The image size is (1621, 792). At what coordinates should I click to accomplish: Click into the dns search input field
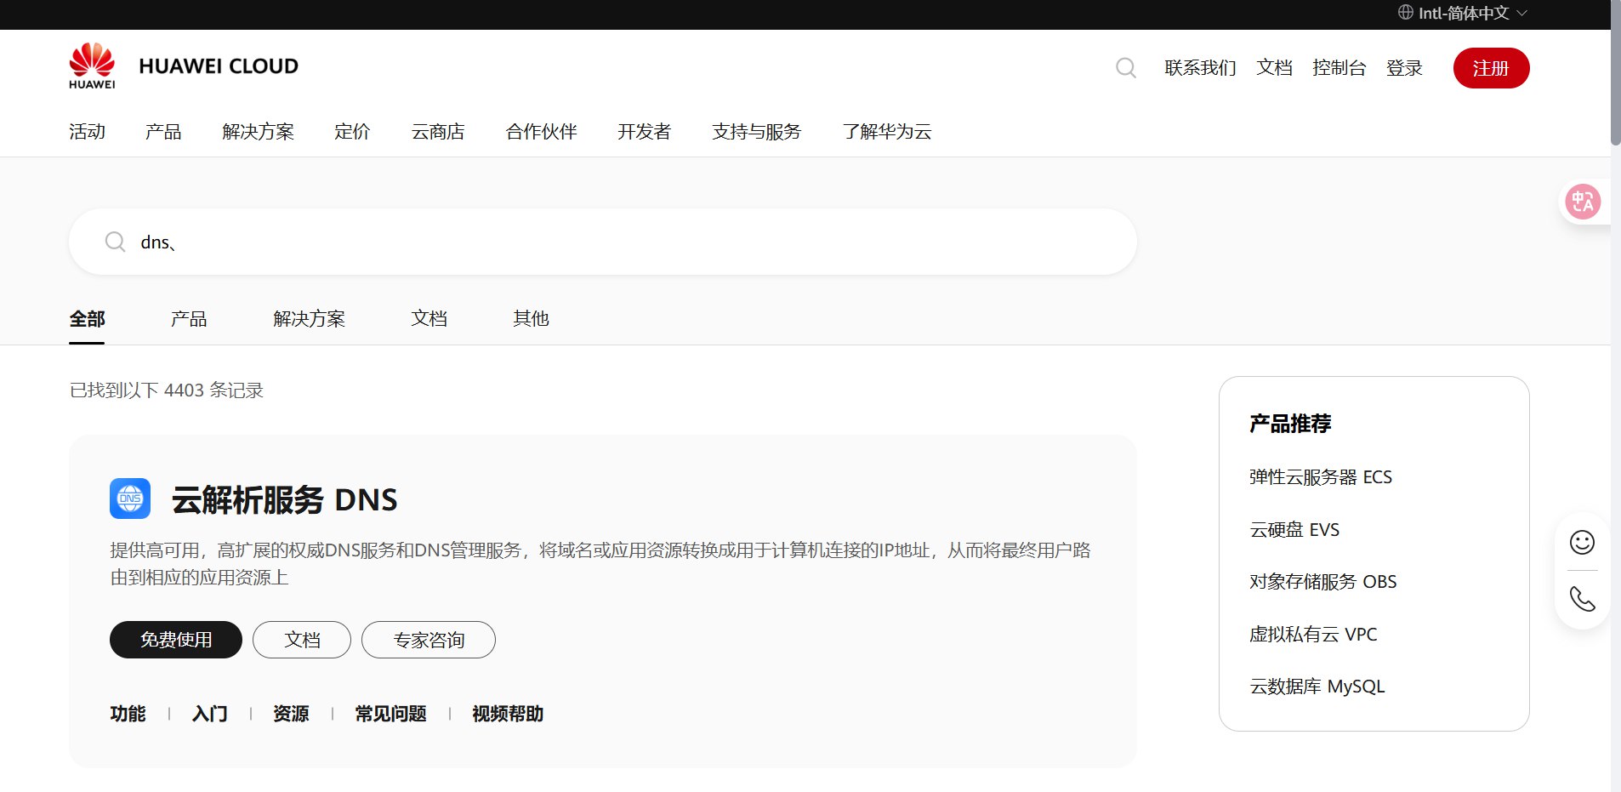[x=595, y=242]
